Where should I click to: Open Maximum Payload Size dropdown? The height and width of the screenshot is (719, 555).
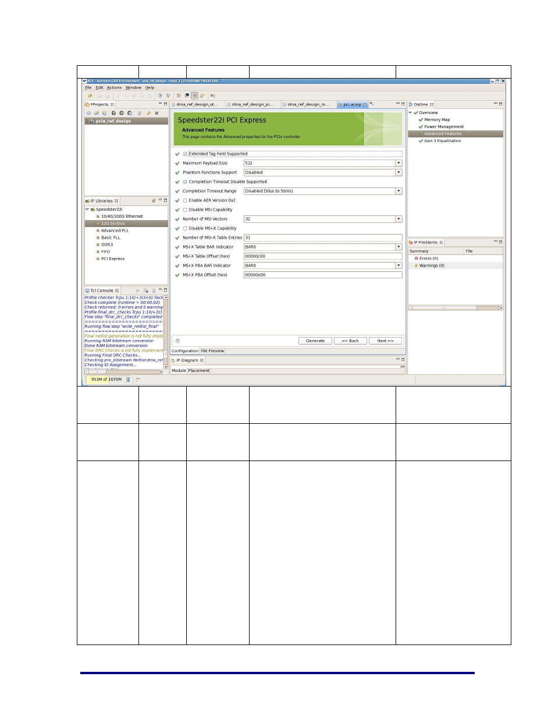[399, 163]
